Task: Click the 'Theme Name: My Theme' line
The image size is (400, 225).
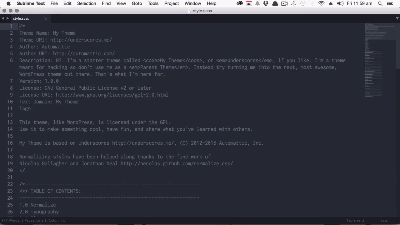Action: (47, 33)
